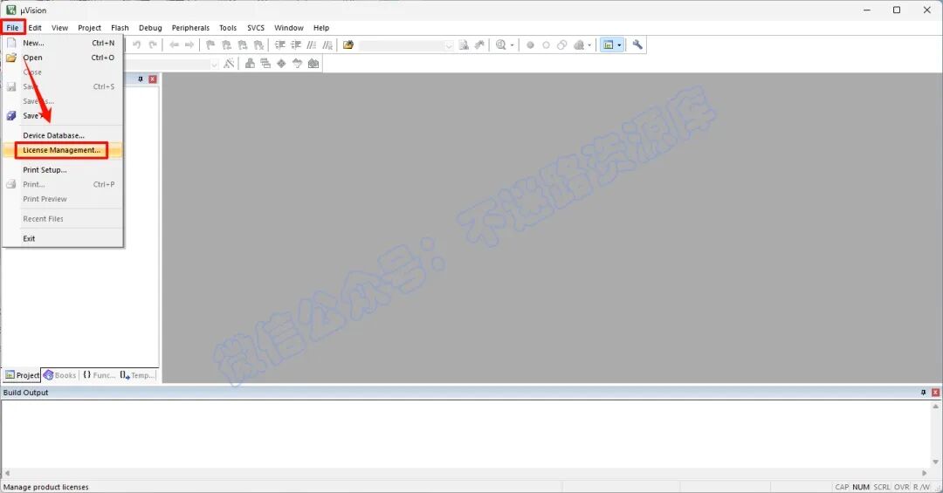Close the Project side panel
The image size is (943, 493).
153,79
